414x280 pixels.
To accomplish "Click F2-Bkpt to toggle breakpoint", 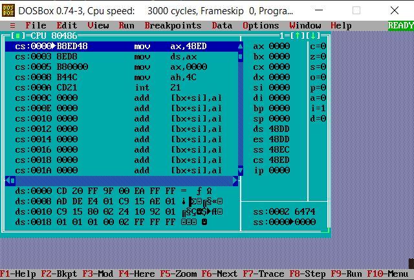I will point(59,274).
